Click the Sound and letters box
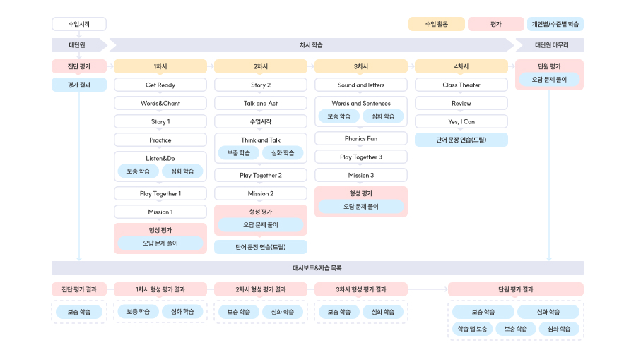 [x=361, y=85]
